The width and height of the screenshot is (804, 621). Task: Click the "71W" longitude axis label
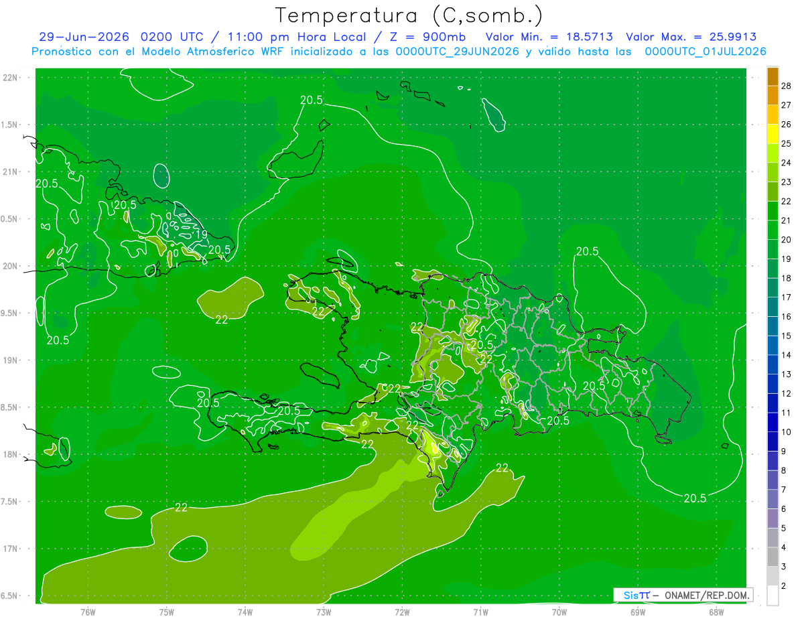click(480, 611)
